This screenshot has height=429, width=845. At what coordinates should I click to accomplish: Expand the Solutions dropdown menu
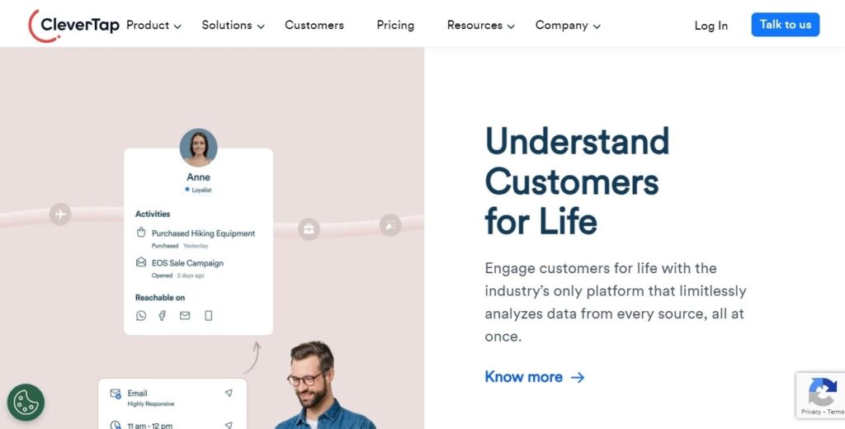point(233,26)
